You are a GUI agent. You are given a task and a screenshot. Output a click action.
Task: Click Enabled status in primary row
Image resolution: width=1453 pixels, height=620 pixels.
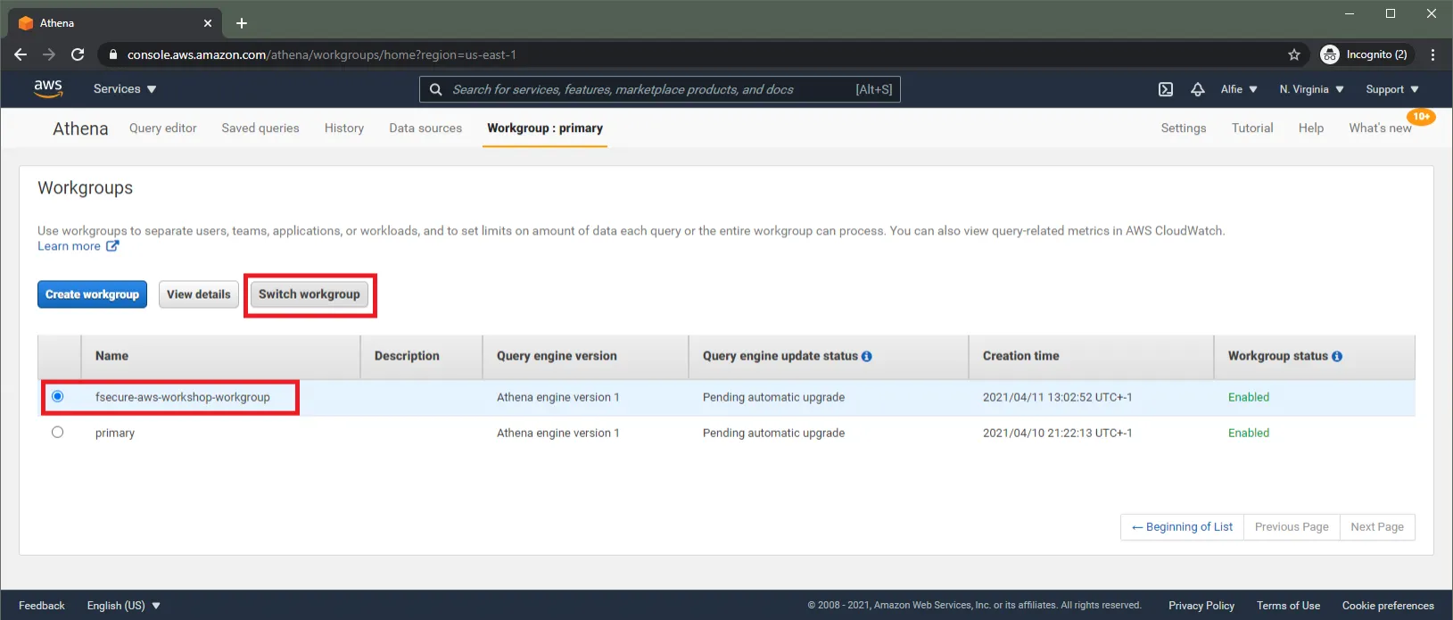point(1249,433)
